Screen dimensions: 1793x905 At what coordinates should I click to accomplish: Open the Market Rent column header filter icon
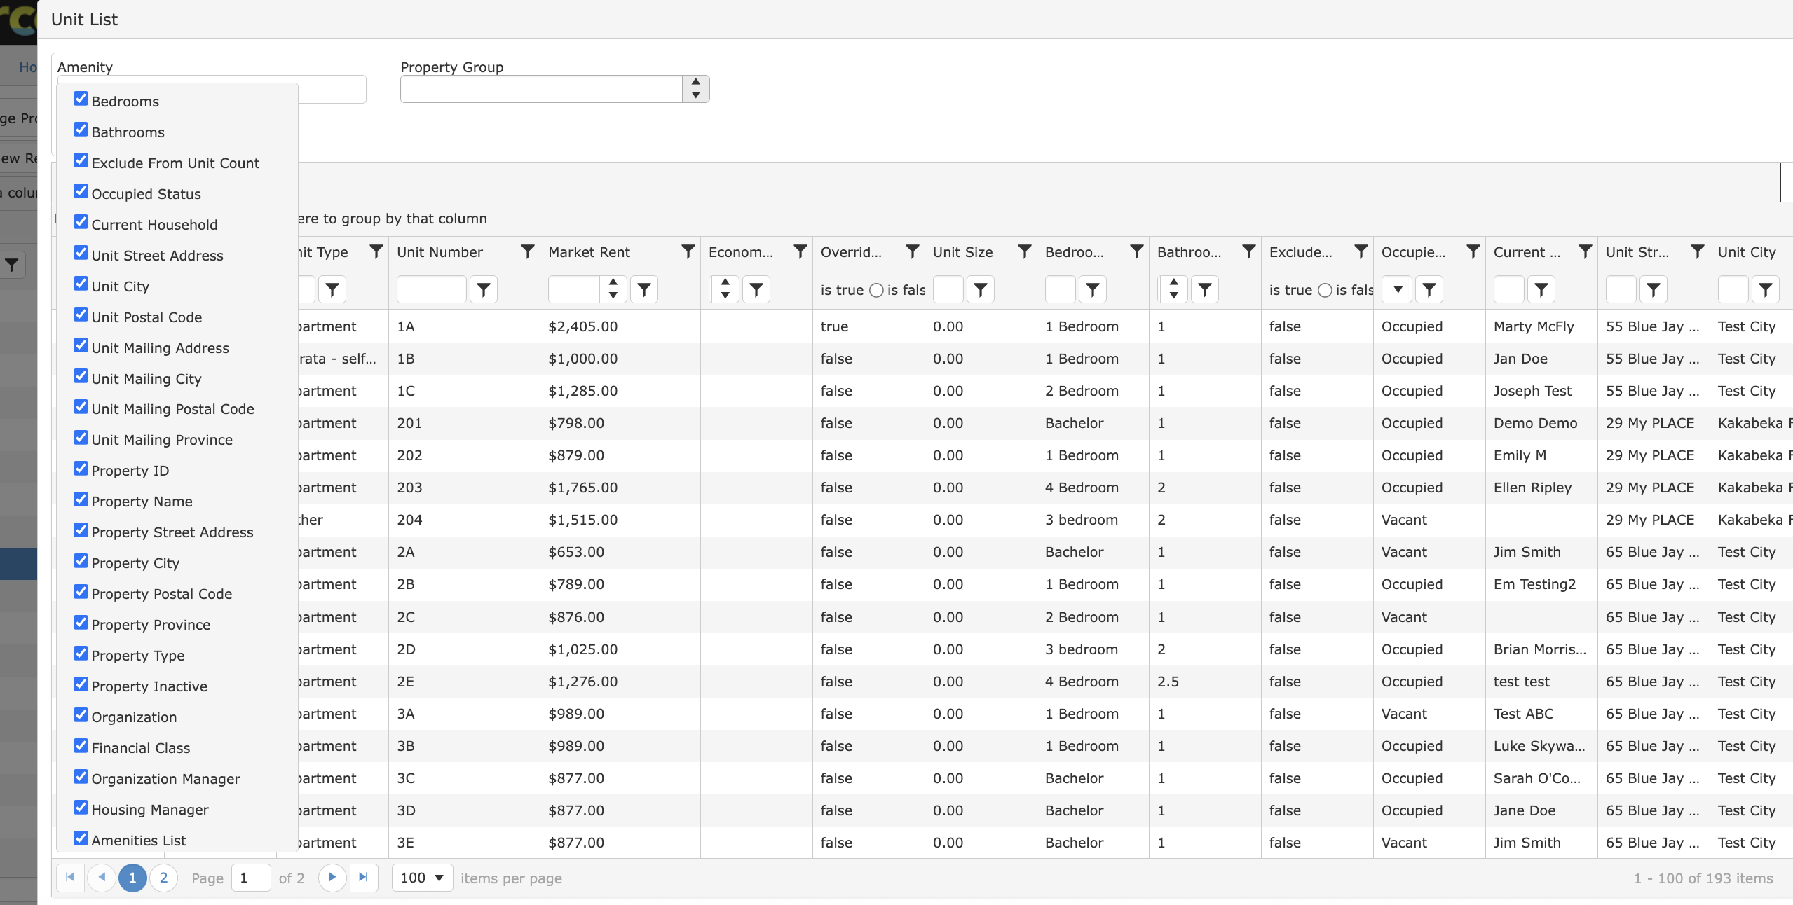[688, 251]
